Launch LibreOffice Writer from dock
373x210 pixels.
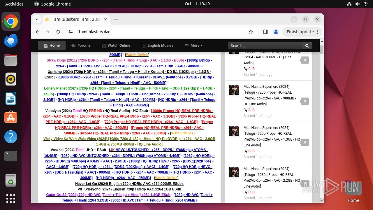[x=11, y=98]
